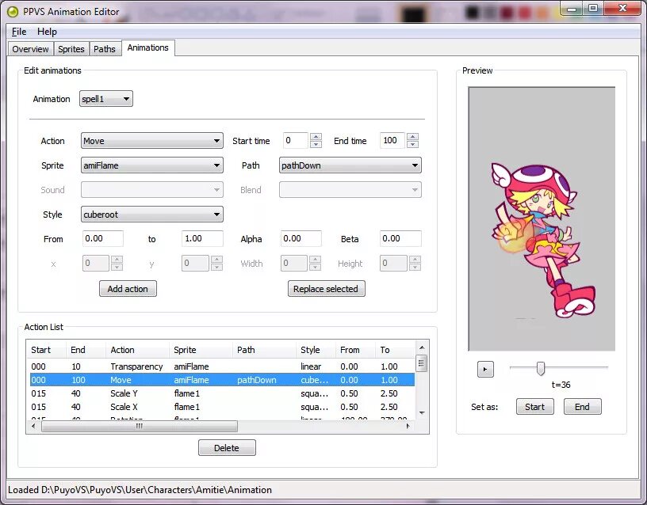This screenshot has width=647, height=505.
Task: Click the End column header
Action: point(86,350)
